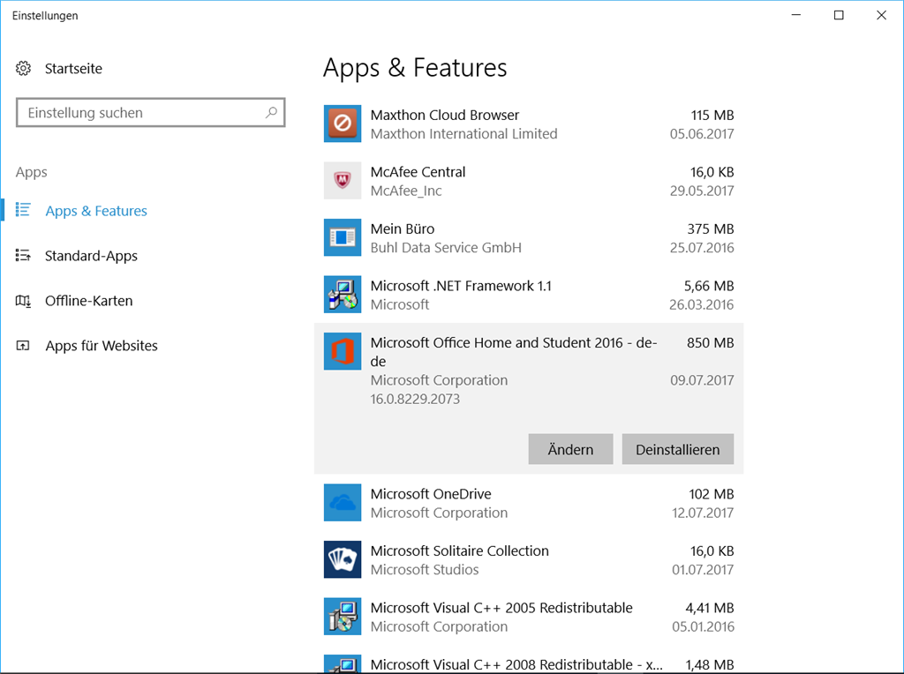This screenshot has height=674, width=904.
Task: Close the Einstellungen window
Action: 882,15
